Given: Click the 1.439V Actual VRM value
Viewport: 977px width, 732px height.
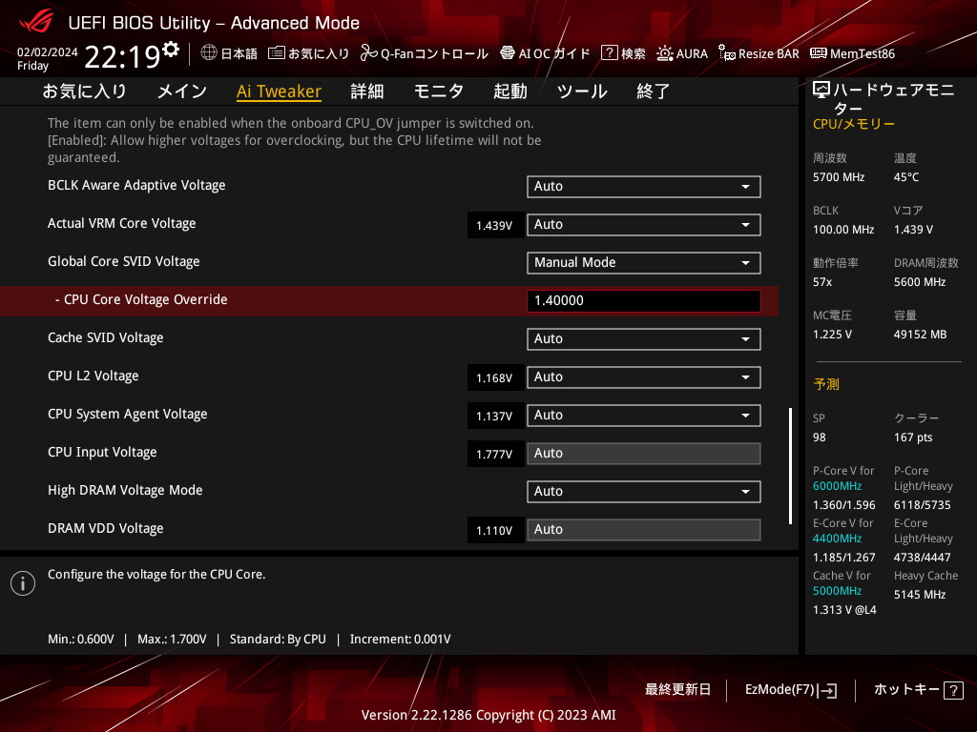Looking at the screenshot, I should point(494,225).
